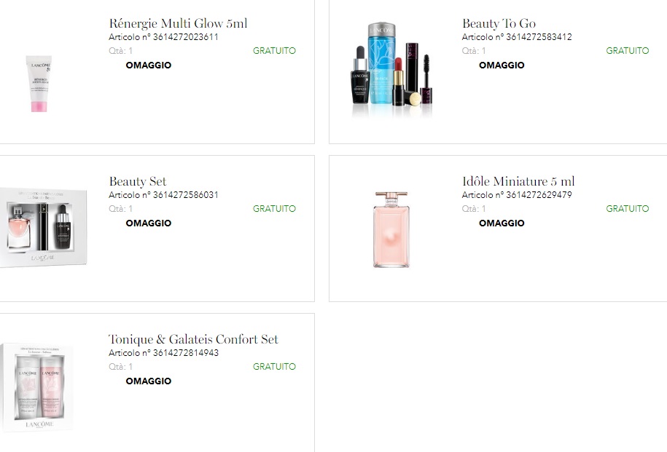Click OMAGGIO label under Idôle Miniature
Screen dimensions: 667x452
point(502,223)
